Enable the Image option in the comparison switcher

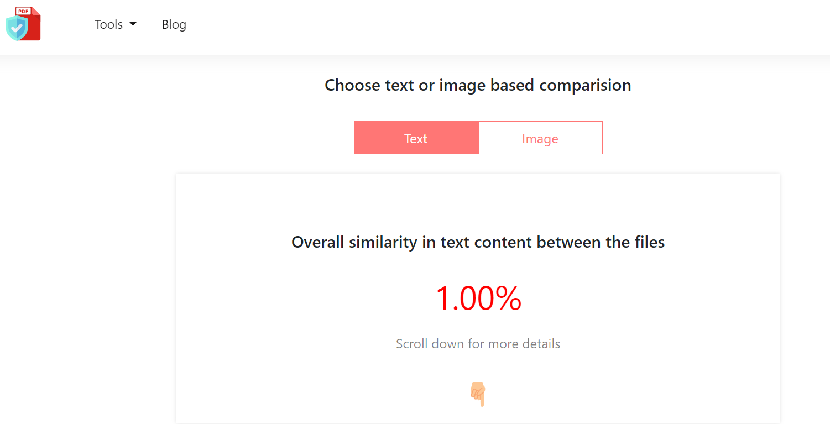click(540, 138)
